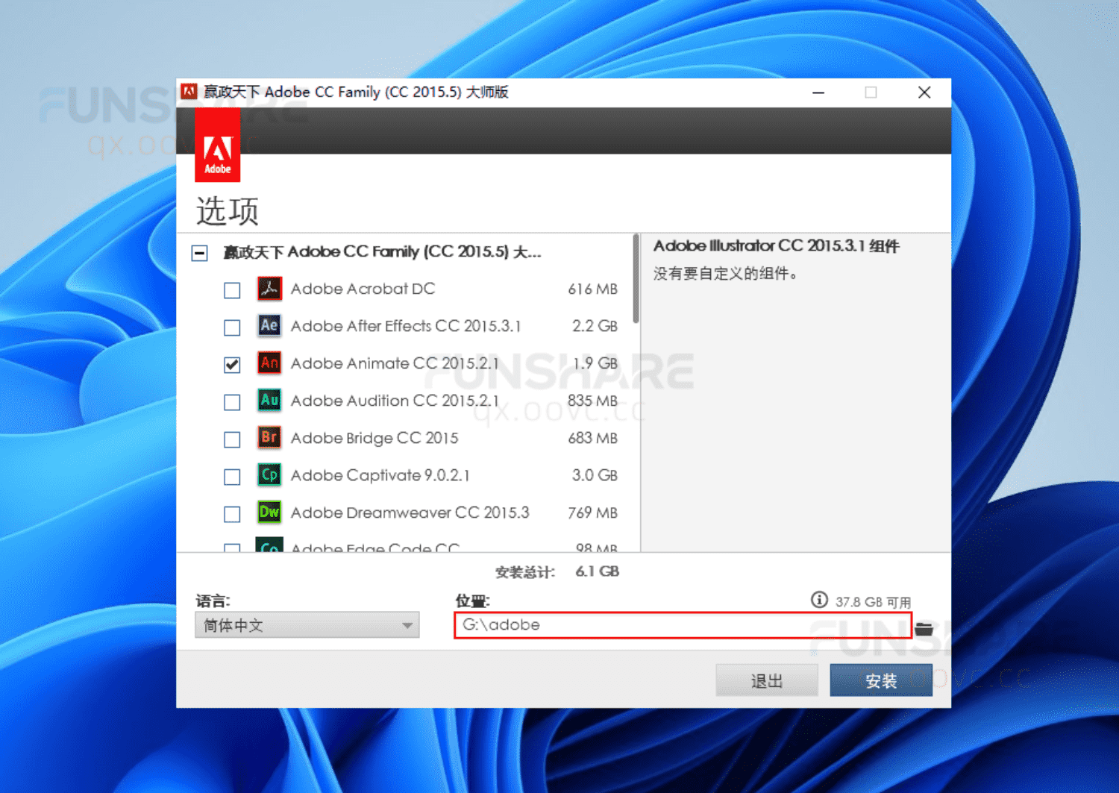
Task: Click the Adobe Acrobat DC icon
Action: point(269,288)
